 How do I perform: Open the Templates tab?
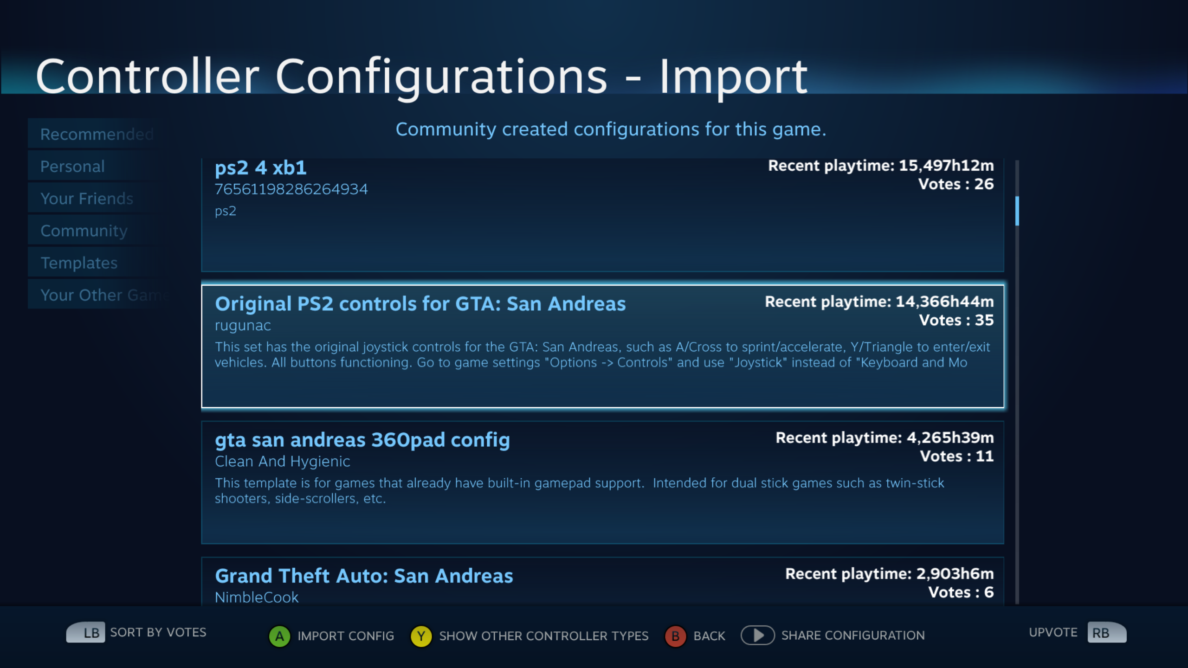click(79, 263)
